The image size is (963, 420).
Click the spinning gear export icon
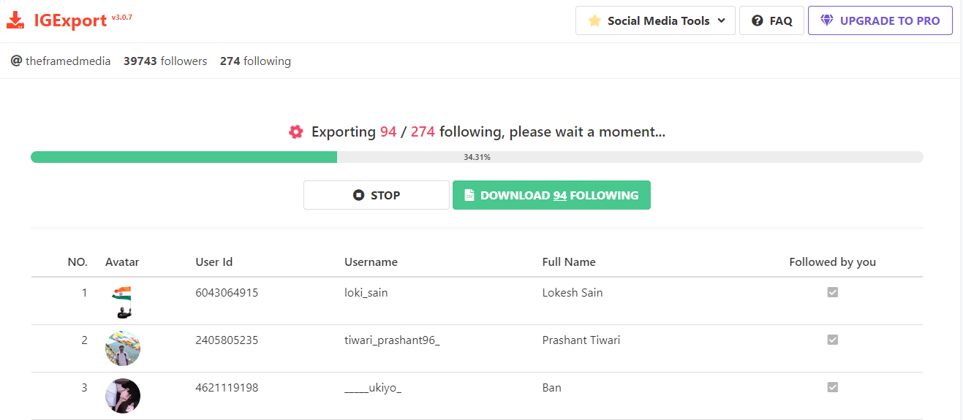[x=295, y=132]
